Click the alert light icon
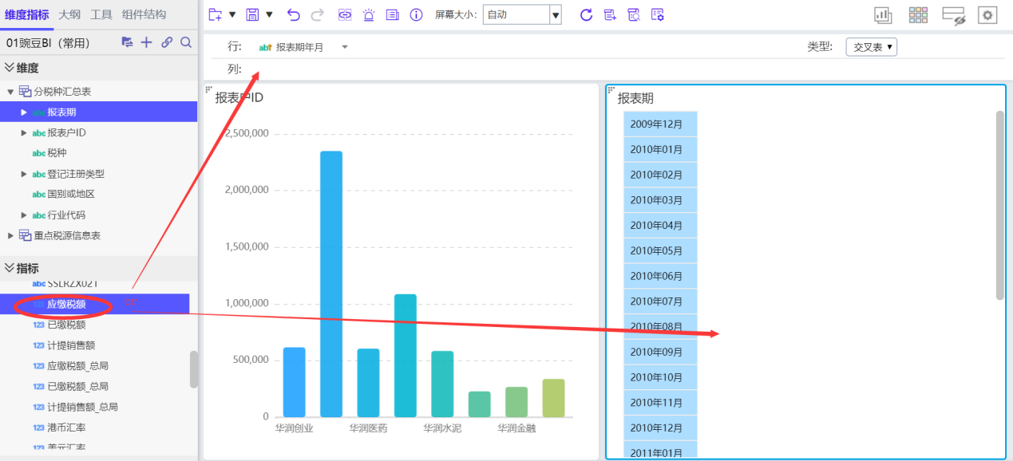1013x461 pixels. 368,14
